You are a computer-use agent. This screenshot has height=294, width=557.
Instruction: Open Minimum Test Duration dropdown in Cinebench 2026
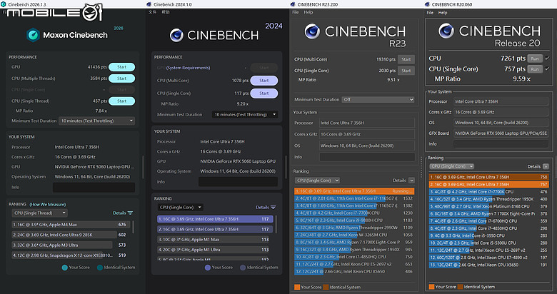(97, 121)
